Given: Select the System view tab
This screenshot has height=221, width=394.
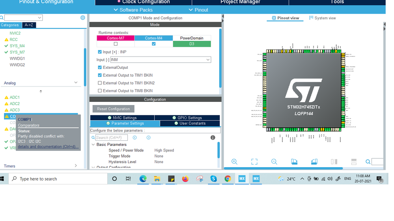Looking at the screenshot, I should [x=322, y=18].
